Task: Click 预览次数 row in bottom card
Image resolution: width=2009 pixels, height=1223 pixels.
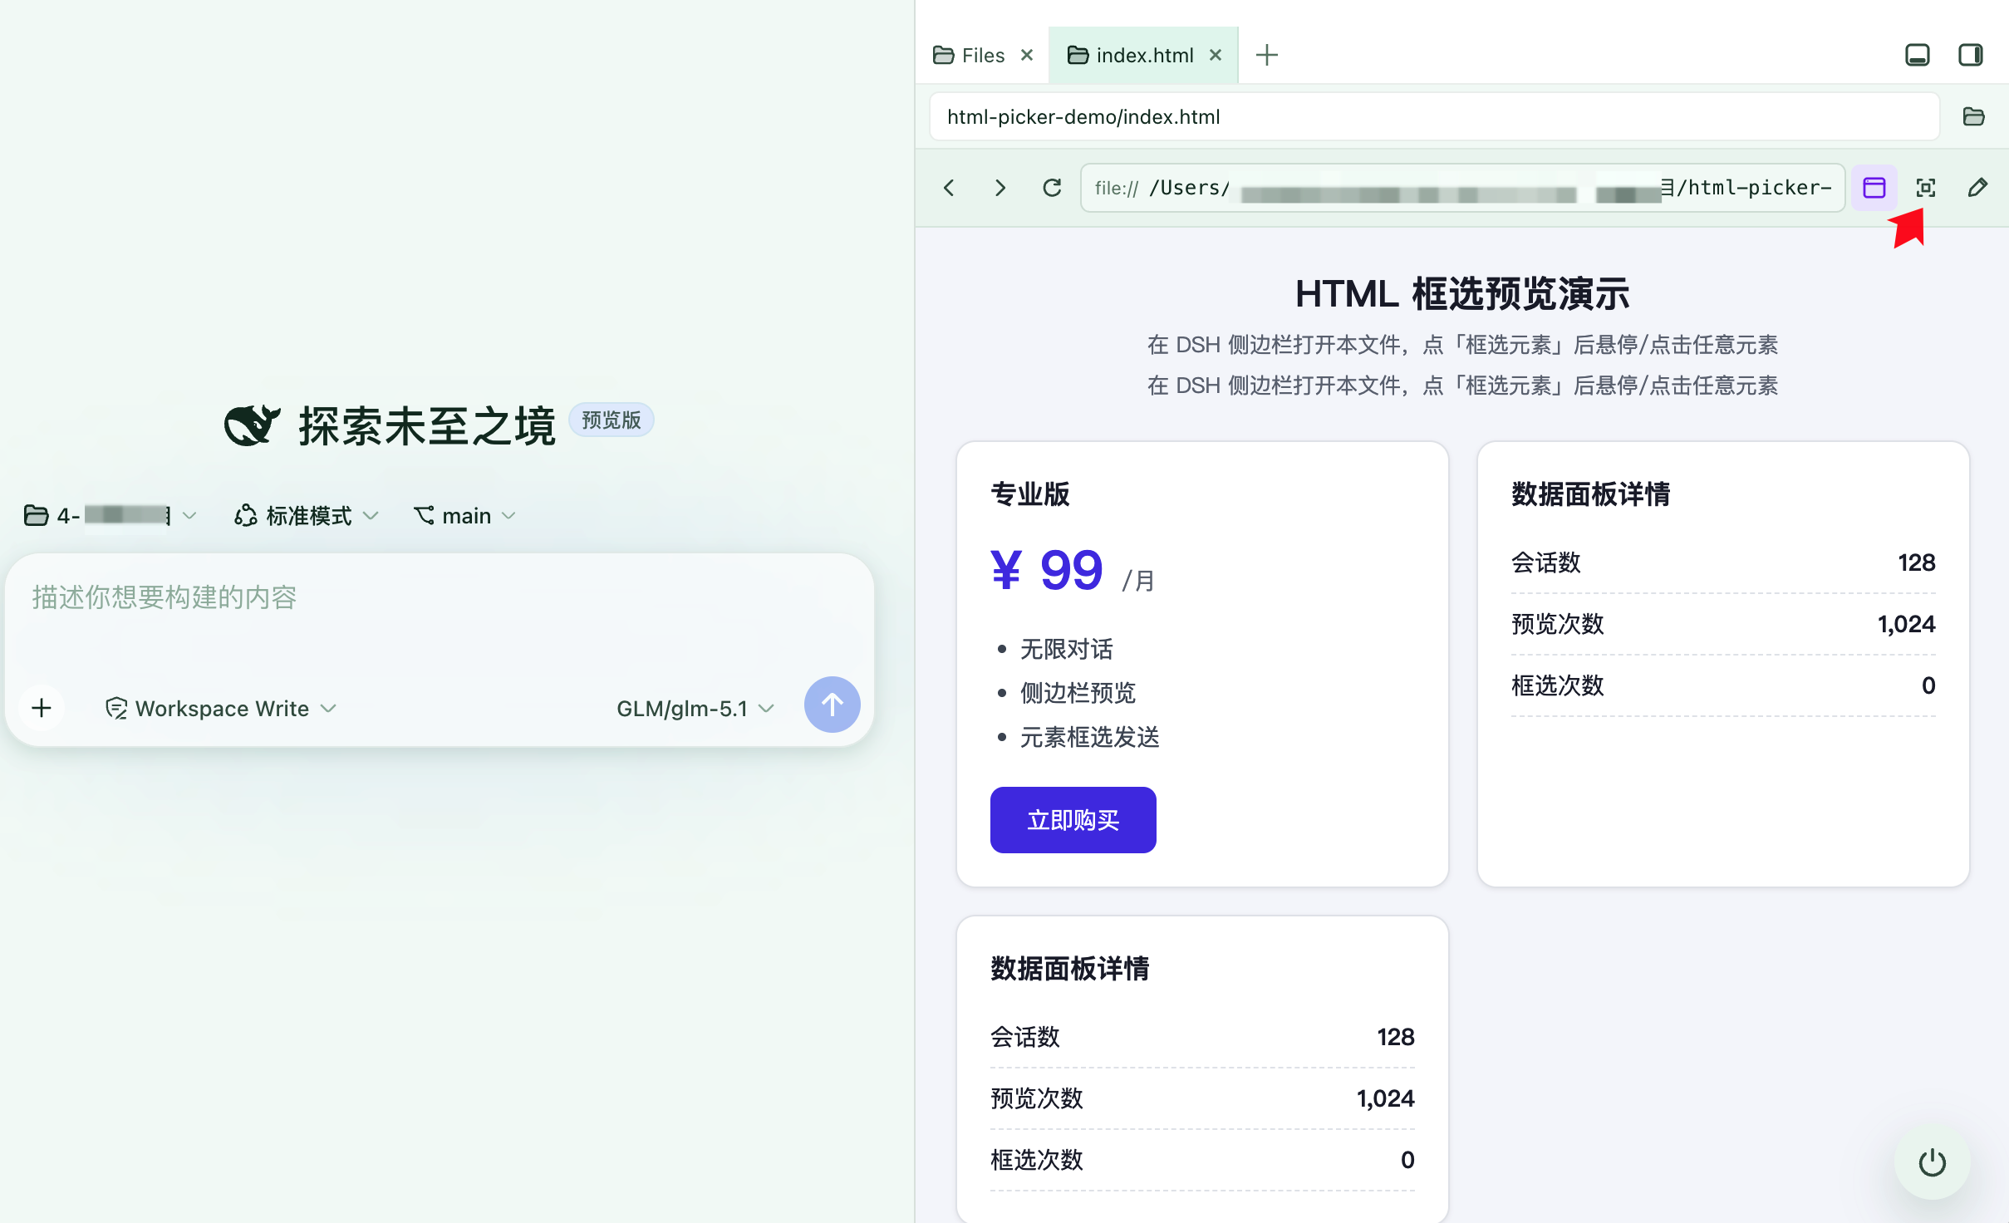Action: pos(1202,1098)
